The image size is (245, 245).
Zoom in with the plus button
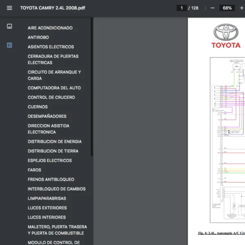coord(242,8)
